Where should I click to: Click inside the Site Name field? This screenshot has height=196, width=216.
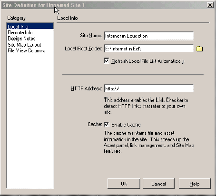pyautogui.click(x=149, y=36)
